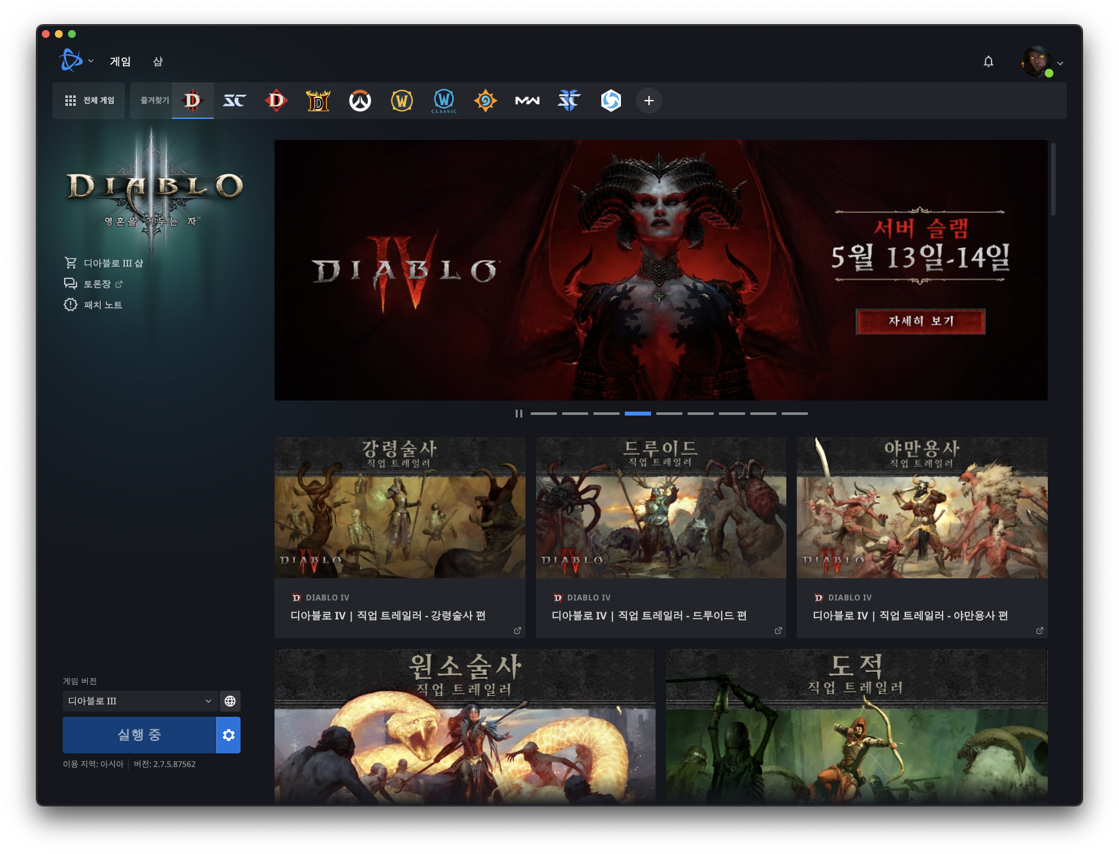Open the 원소술사 trailer thumbnail

(465, 727)
